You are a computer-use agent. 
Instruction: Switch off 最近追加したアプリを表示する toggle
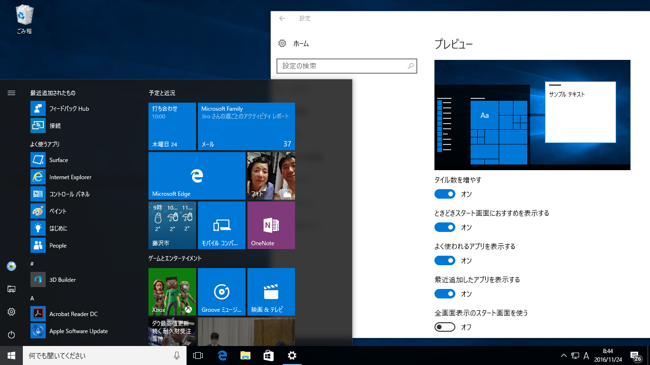[445, 294]
